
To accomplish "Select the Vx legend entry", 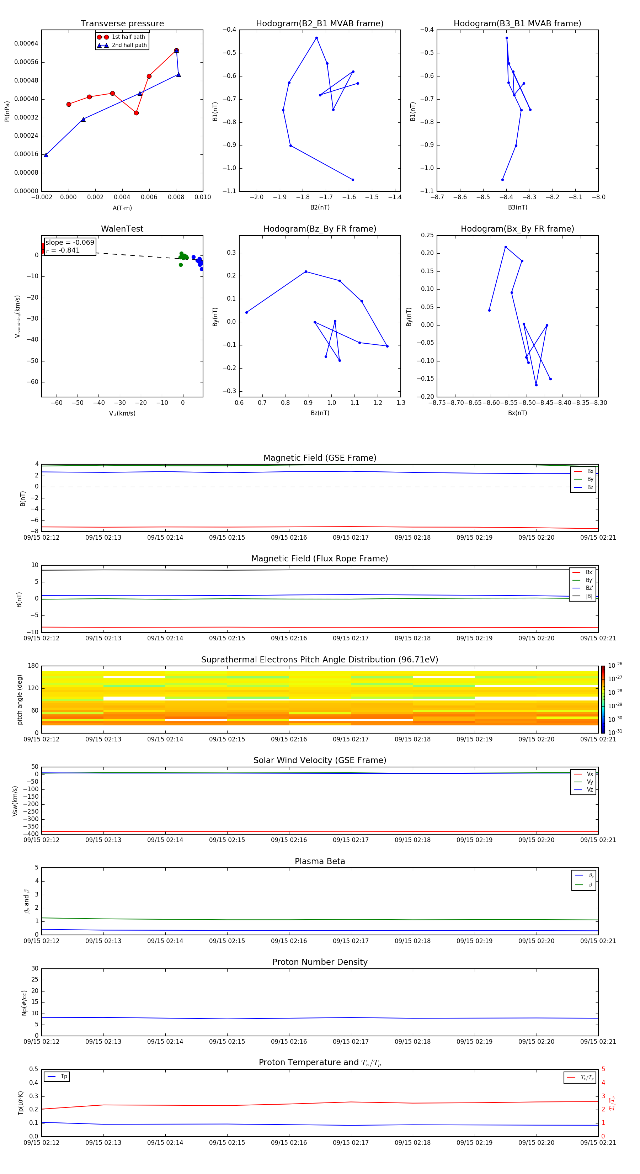I will (583, 774).
